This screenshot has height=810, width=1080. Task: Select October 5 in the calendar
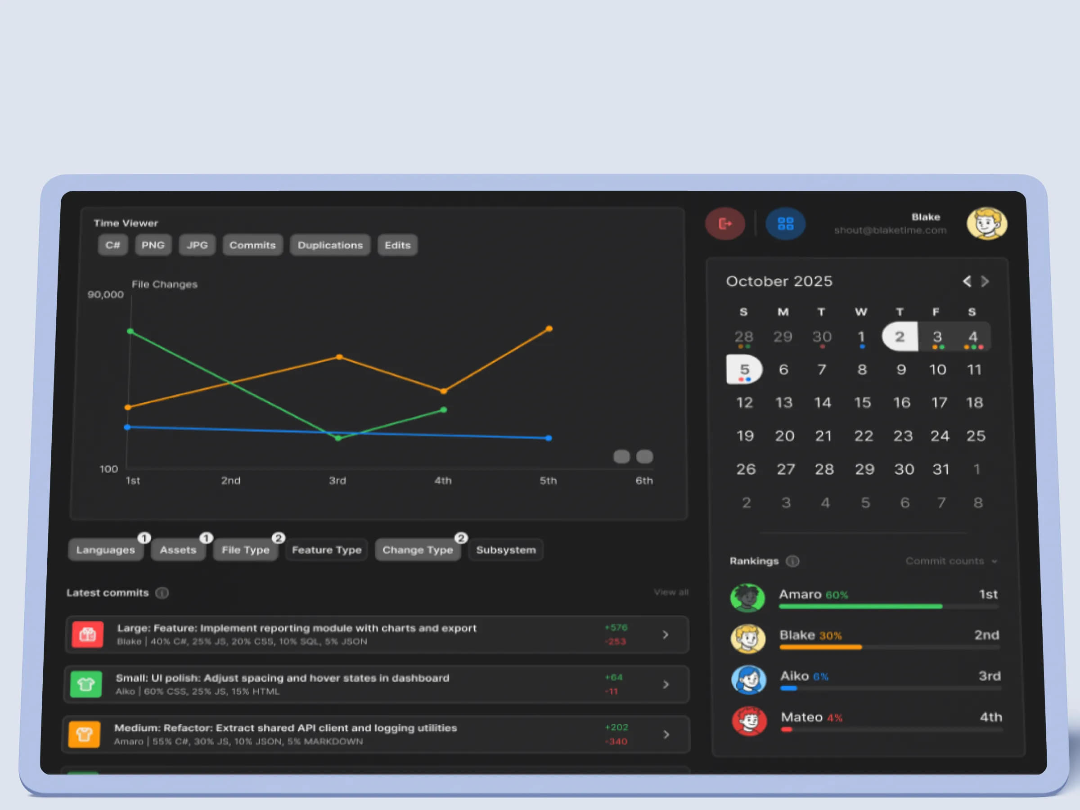744,369
